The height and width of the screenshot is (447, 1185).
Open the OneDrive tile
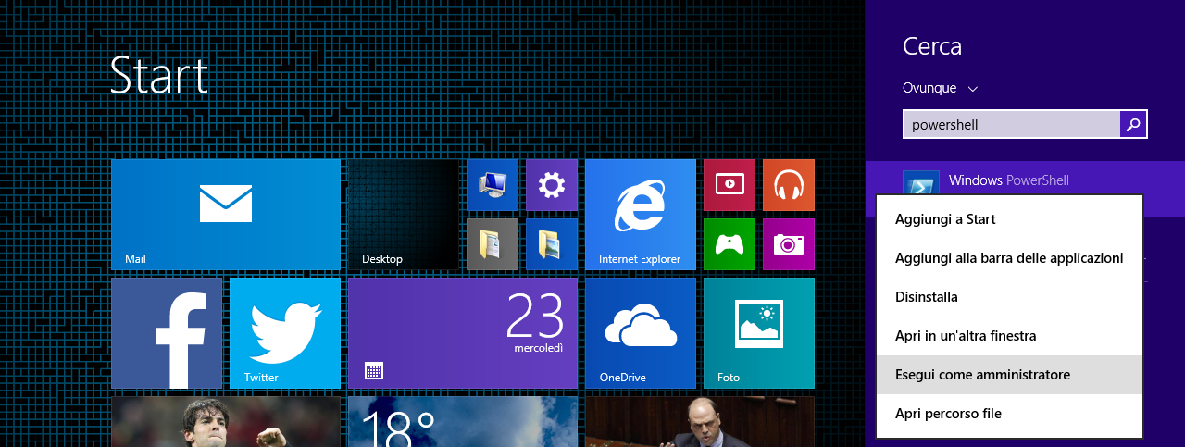click(x=641, y=333)
